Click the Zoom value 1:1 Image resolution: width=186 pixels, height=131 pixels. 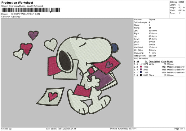[x=180, y=13]
